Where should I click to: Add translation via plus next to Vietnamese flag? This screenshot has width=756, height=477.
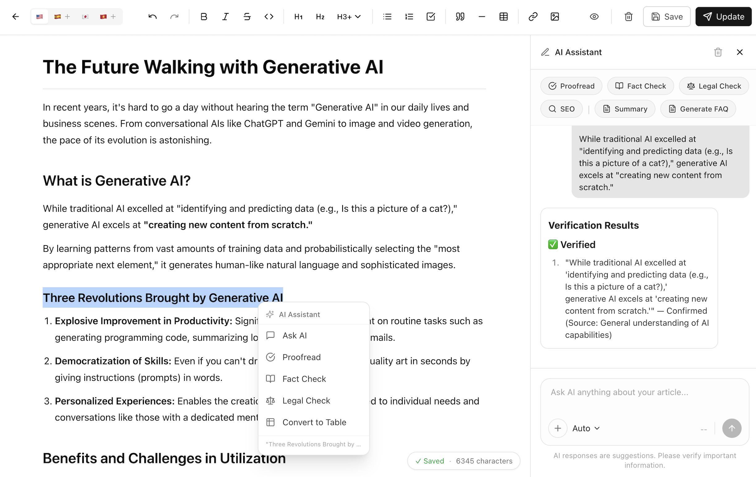click(x=113, y=17)
